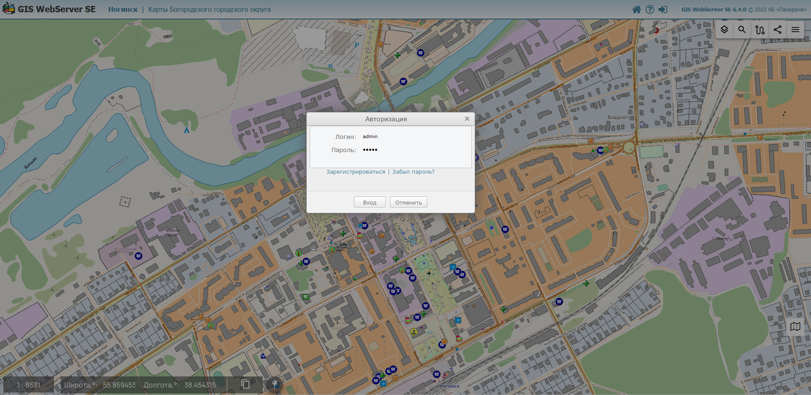The width and height of the screenshot is (811, 395).
Task: Open the route building tool
Action: tap(759, 30)
